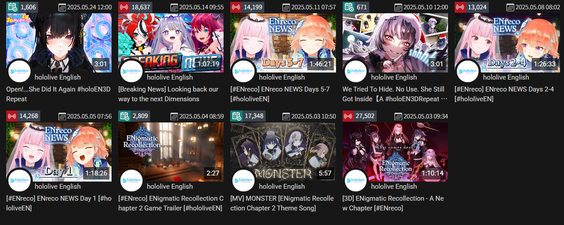Open title 'We Tried To Hide. No Use'
Image resolution: width=564 pixels, height=225 pixels.
(x=395, y=94)
